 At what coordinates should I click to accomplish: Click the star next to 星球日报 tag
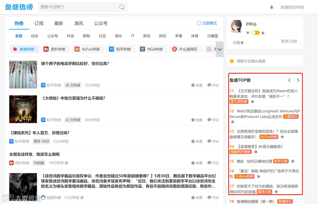pyautogui.click(x=276, y=192)
